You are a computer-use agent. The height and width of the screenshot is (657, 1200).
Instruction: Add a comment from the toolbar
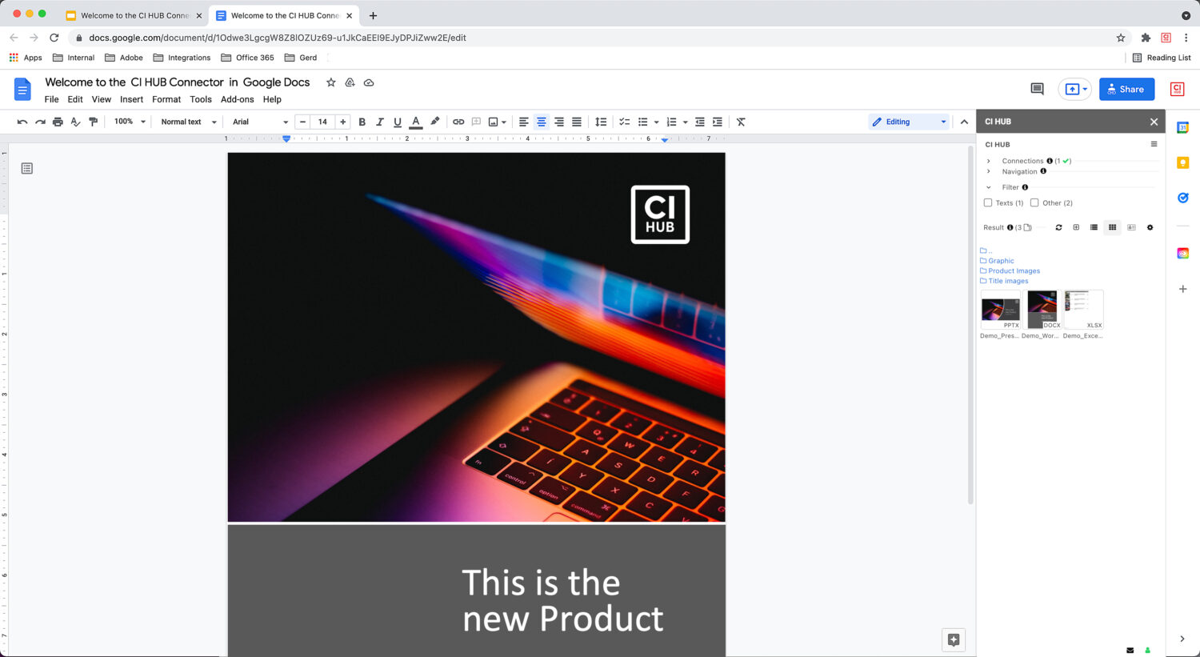[476, 122]
